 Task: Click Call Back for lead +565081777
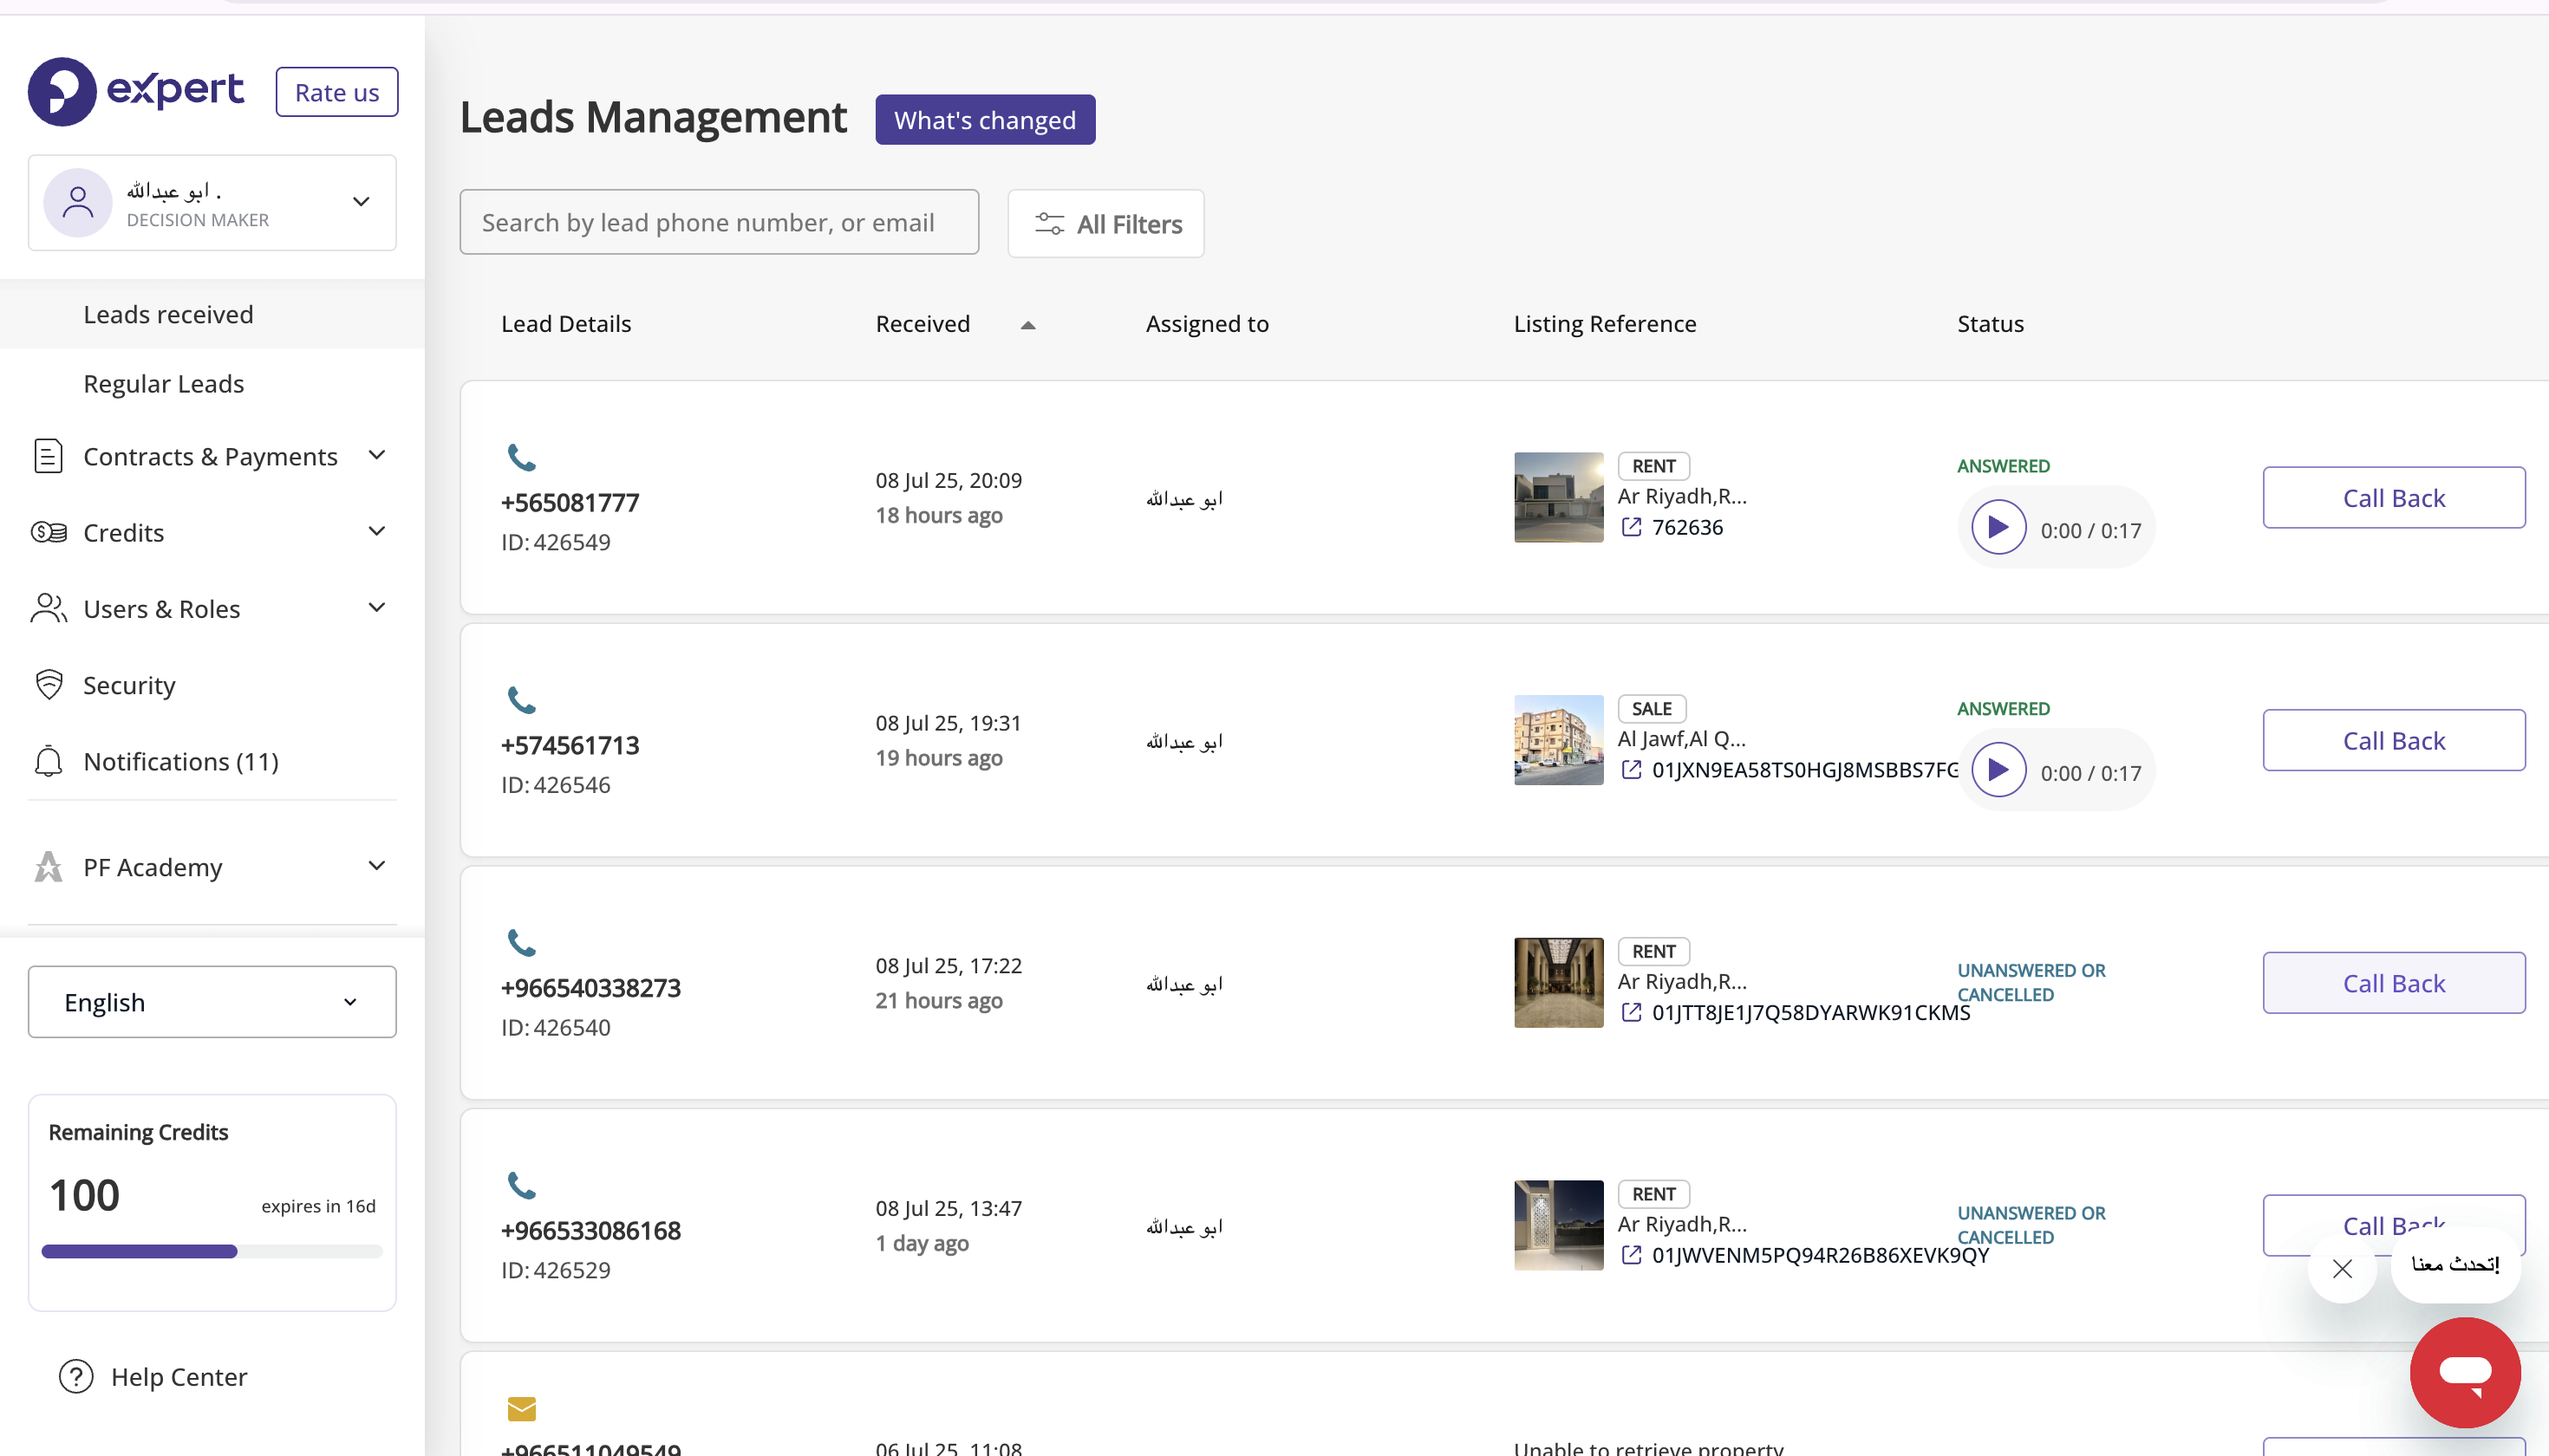(2393, 498)
